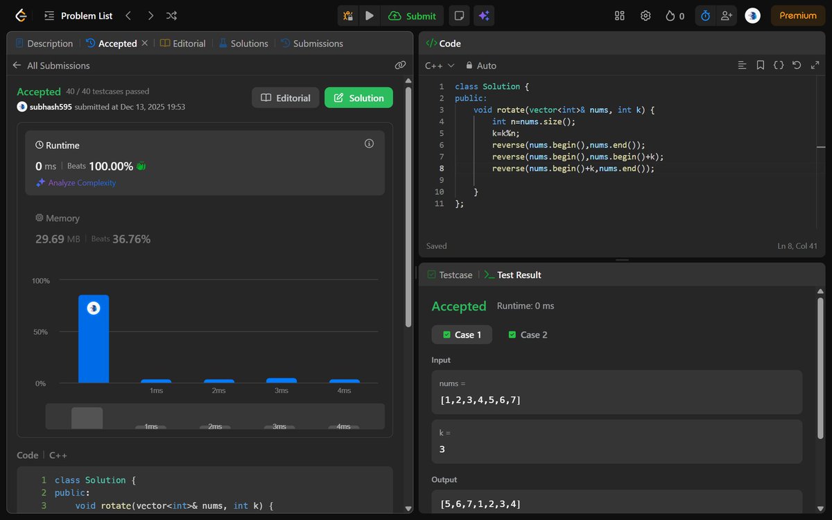
Task: Click the runtime info icon
Action: (369, 144)
